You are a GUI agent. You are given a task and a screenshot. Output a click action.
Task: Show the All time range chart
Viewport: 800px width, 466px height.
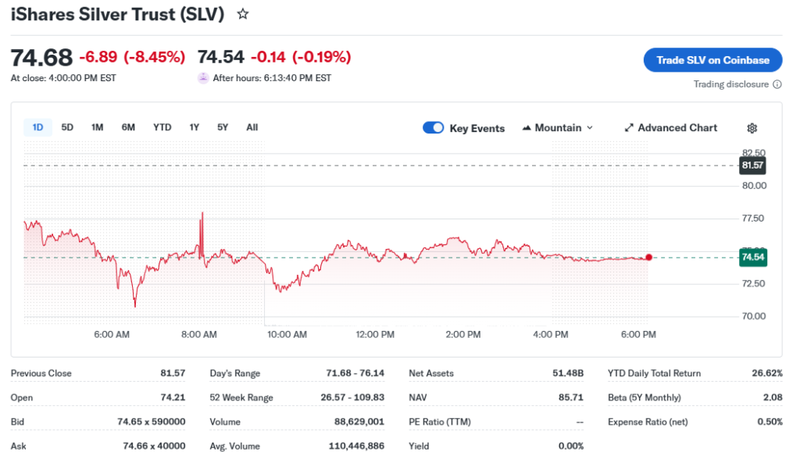[x=252, y=127]
